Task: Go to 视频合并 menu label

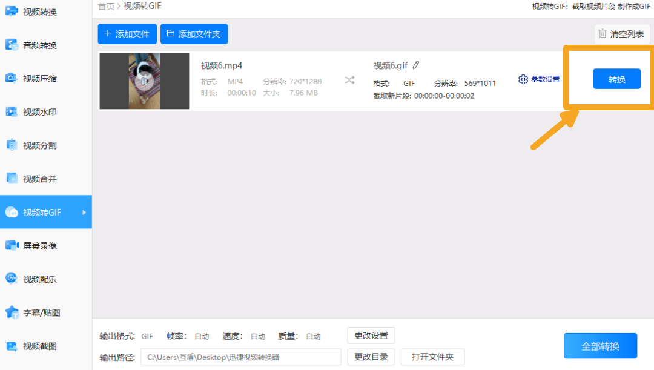Action: [x=40, y=179]
